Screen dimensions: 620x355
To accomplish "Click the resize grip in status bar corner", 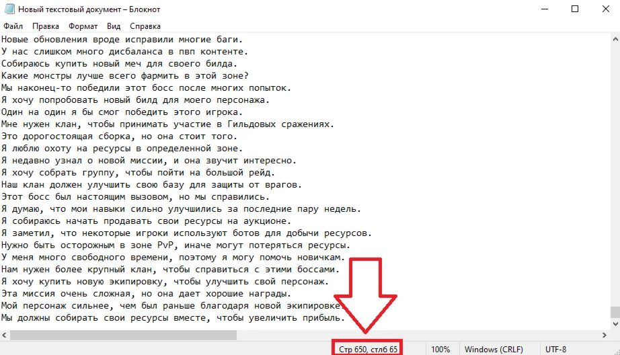I will click(x=617, y=352).
